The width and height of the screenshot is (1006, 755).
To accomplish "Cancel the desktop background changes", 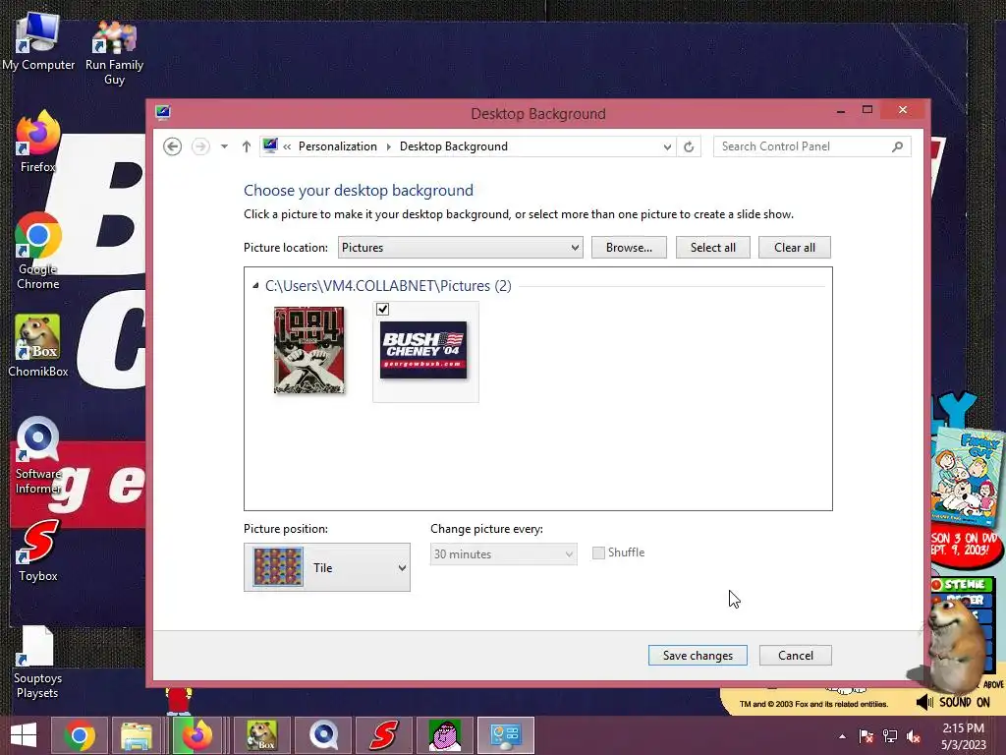I will pyautogui.click(x=796, y=655).
